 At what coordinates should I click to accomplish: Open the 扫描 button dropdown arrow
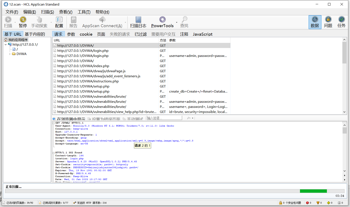[15, 22]
